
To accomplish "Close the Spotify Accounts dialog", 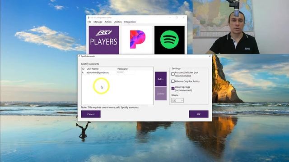I will 210,56.
